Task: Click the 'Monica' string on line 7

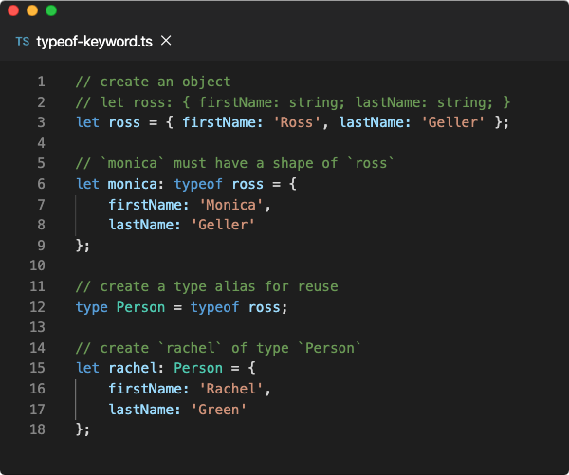Action: [230, 205]
